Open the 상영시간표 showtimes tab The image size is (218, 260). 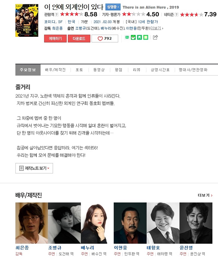[x=160, y=70]
